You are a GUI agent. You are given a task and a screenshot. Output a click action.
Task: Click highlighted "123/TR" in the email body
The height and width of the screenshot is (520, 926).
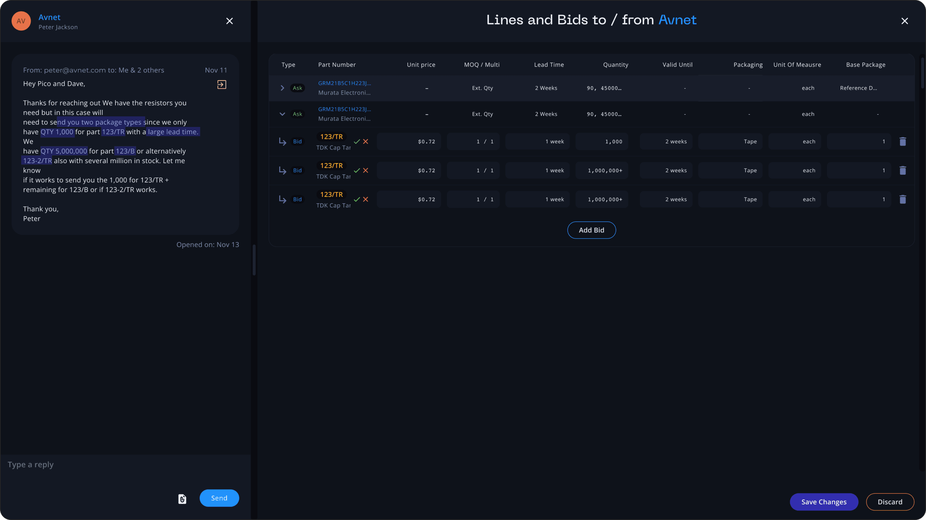click(x=113, y=132)
